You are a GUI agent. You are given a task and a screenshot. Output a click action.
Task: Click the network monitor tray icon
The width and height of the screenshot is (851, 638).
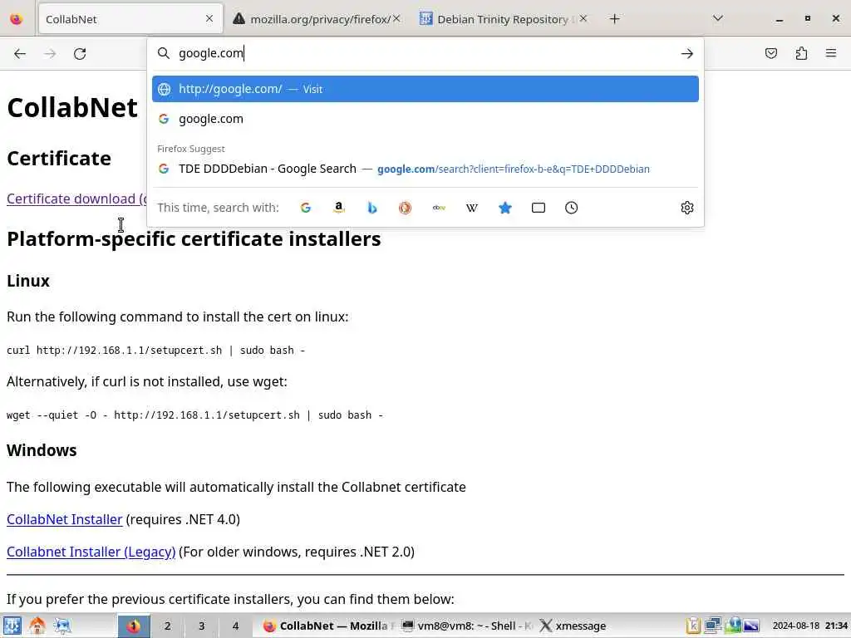[712, 626]
